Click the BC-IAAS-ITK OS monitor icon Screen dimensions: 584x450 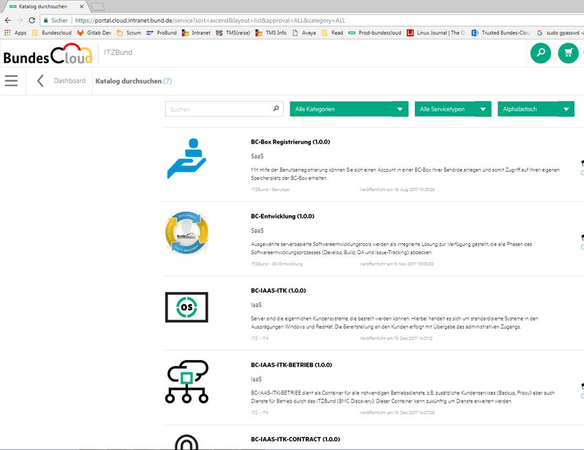coord(187,307)
